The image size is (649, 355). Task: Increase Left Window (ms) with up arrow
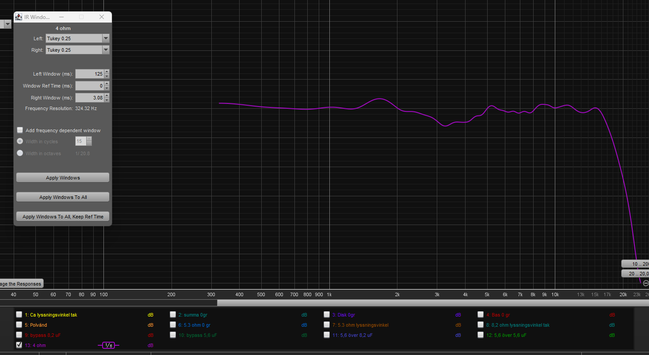pyautogui.click(x=107, y=72)
